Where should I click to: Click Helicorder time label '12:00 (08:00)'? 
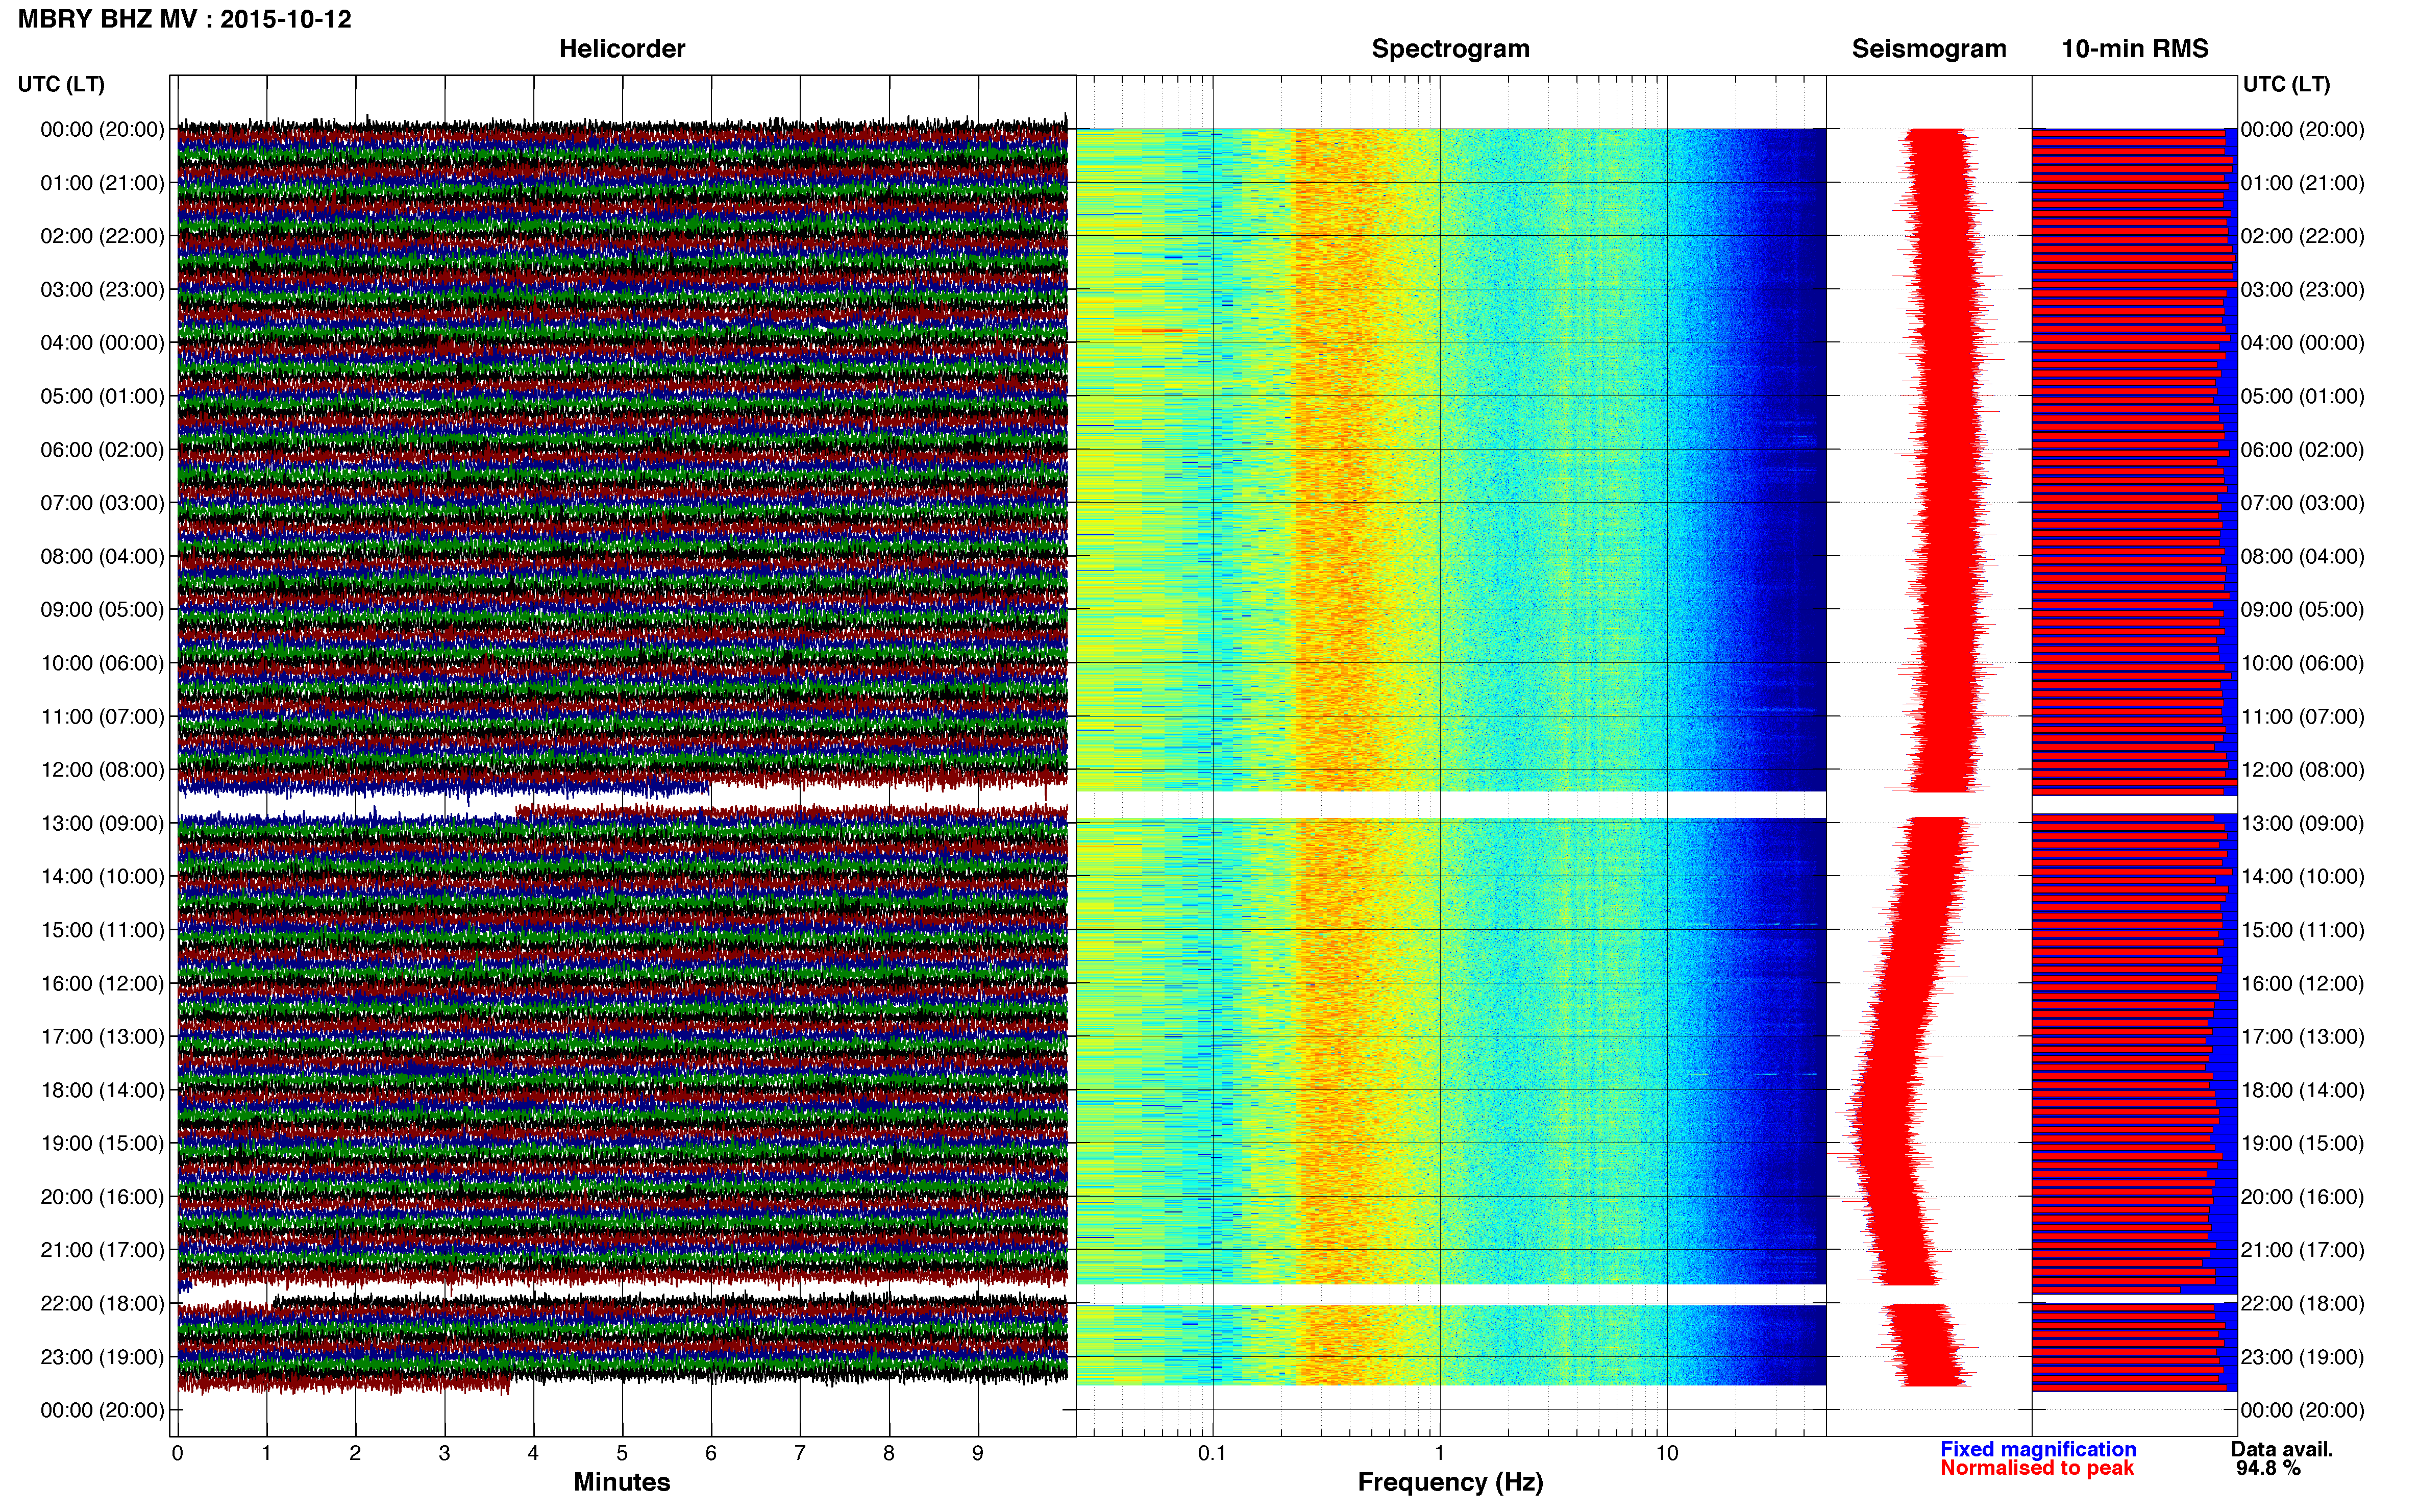point(102,770)
